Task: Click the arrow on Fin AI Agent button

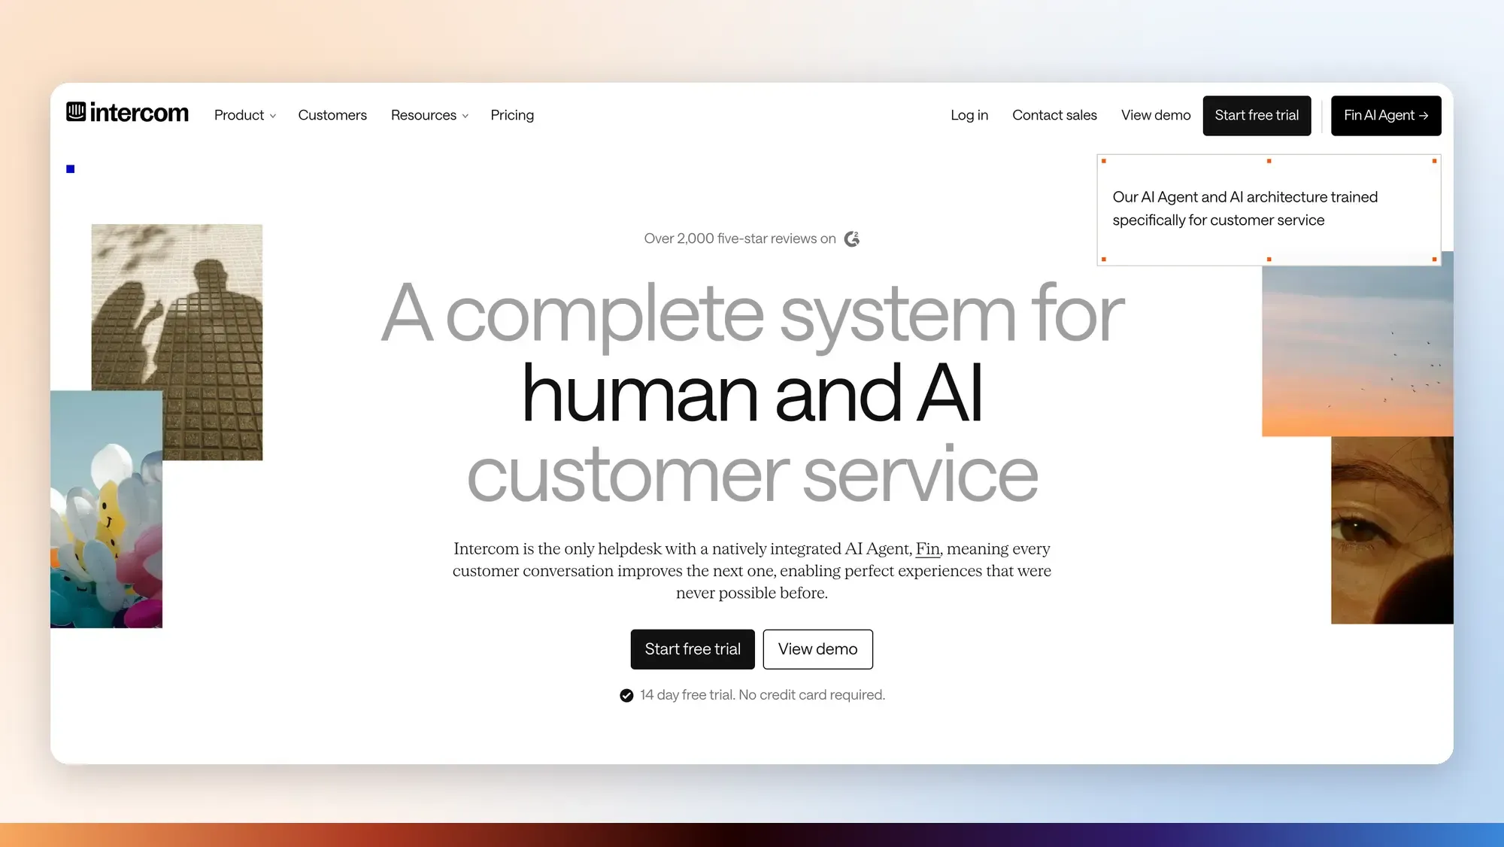Action: 1423,115
